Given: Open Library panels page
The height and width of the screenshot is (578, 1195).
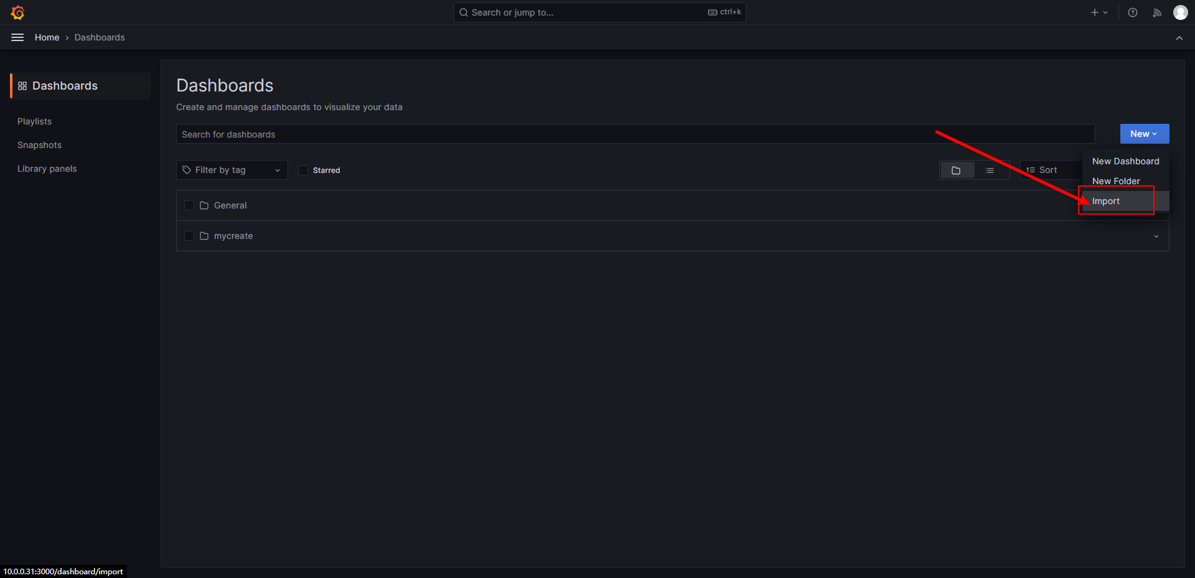Looking at the screenshot, I should (47, 169).
